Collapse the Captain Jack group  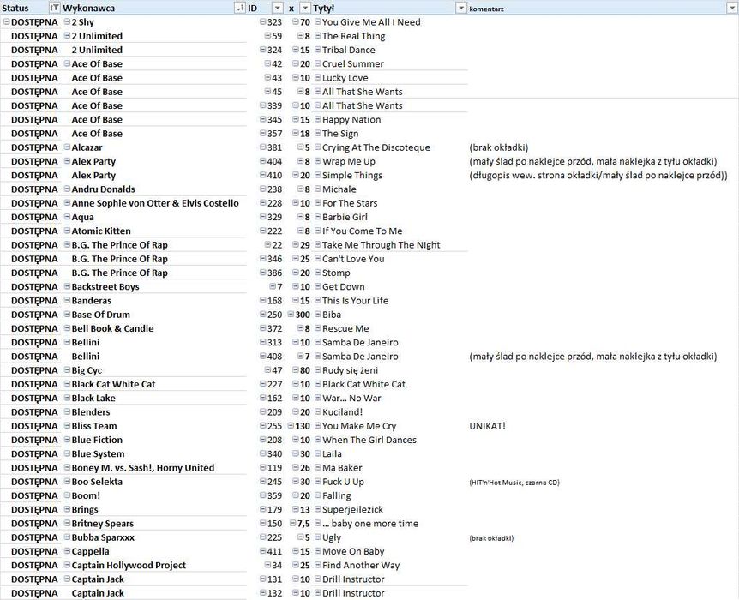[x=67, y=579]
